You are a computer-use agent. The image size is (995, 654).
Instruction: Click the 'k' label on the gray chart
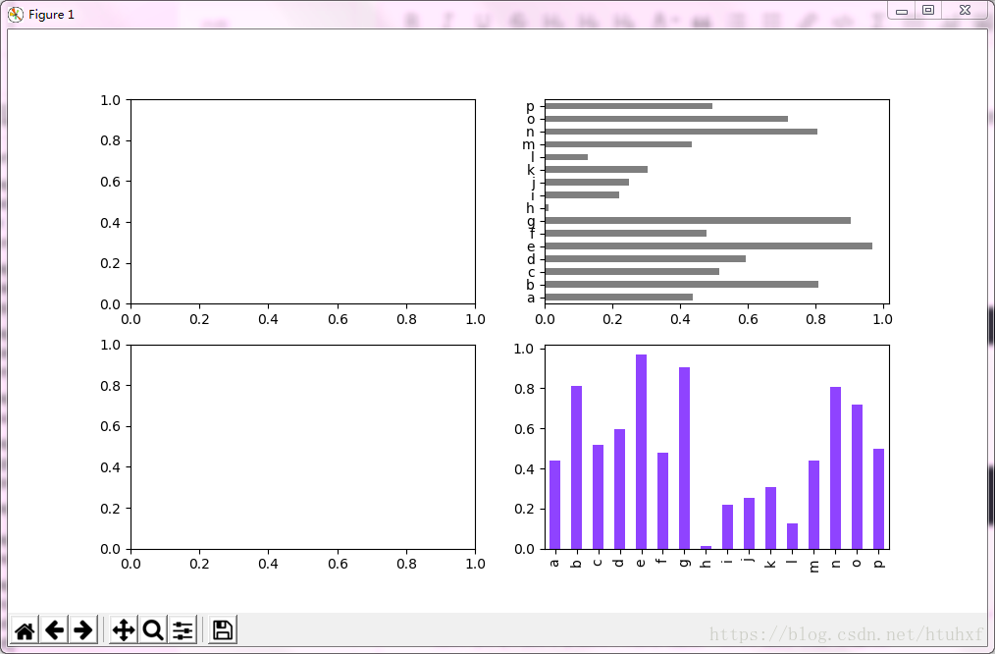coord(531,170)
